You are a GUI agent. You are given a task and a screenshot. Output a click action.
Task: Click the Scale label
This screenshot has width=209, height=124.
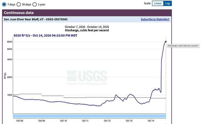(x=147, y=3)
